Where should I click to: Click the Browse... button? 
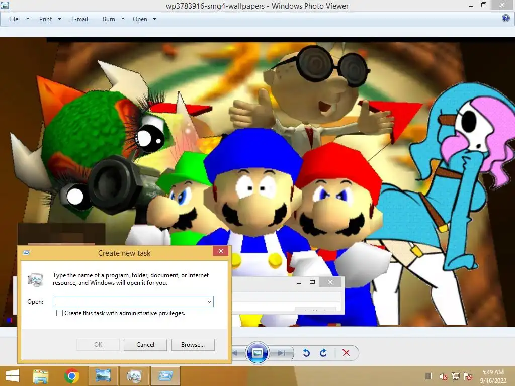point(193,345)
